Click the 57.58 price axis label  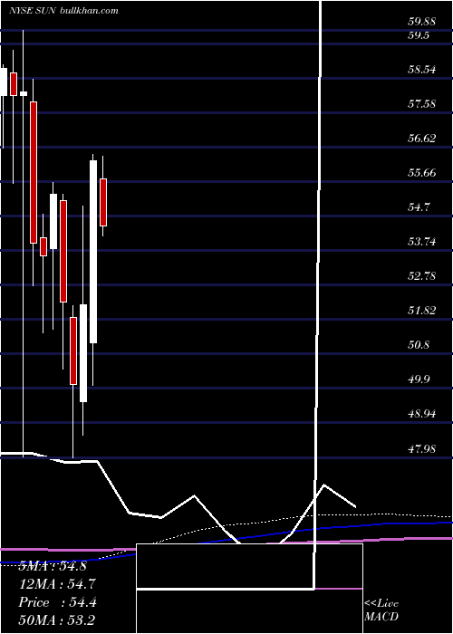point(421,104)
